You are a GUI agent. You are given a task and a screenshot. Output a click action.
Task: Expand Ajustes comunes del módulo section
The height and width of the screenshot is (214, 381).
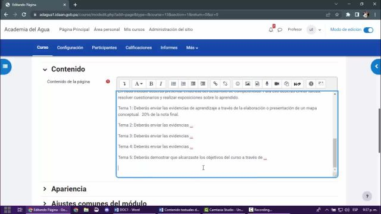(x=45, y=203)
